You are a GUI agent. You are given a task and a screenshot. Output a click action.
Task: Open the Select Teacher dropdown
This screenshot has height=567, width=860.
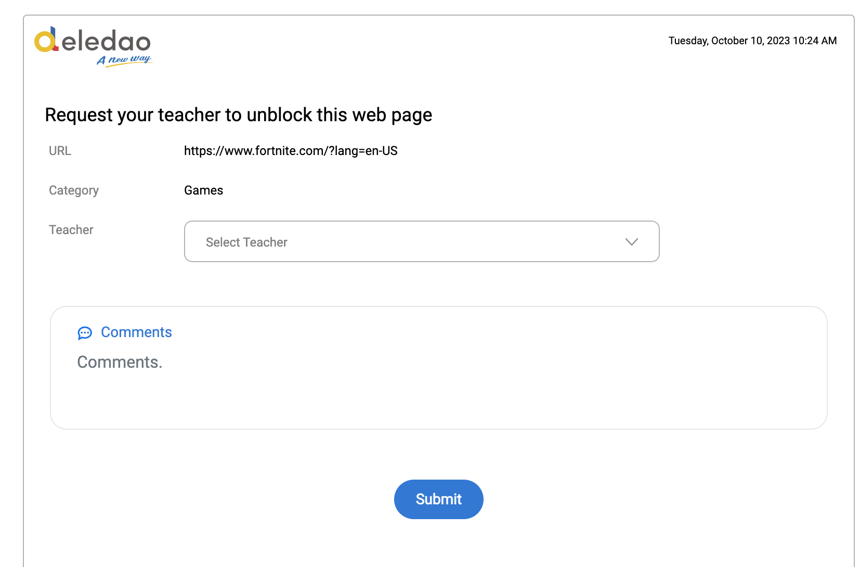[x=422, y=241]
